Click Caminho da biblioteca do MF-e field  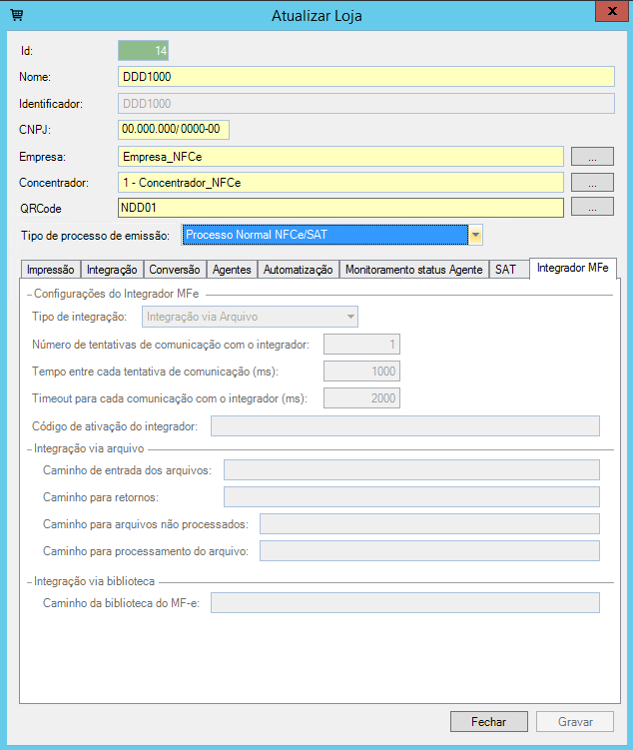405,602
